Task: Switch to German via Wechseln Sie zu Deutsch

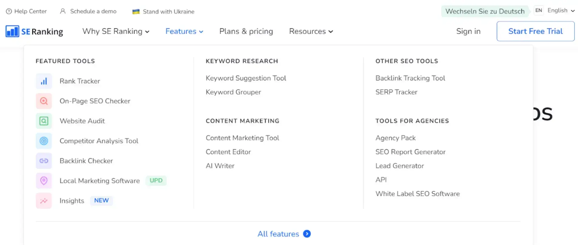Action: [485, 11]
